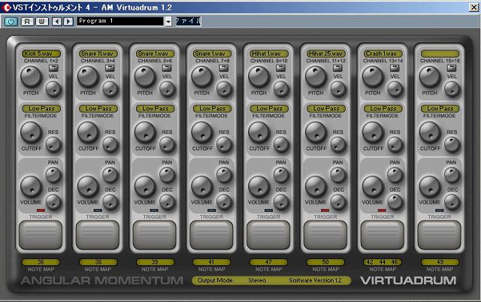The width and height of the screenshot is (481, 302).
Task: Toggle velocity switch on channel 3+4
Action: pos(110,68)
